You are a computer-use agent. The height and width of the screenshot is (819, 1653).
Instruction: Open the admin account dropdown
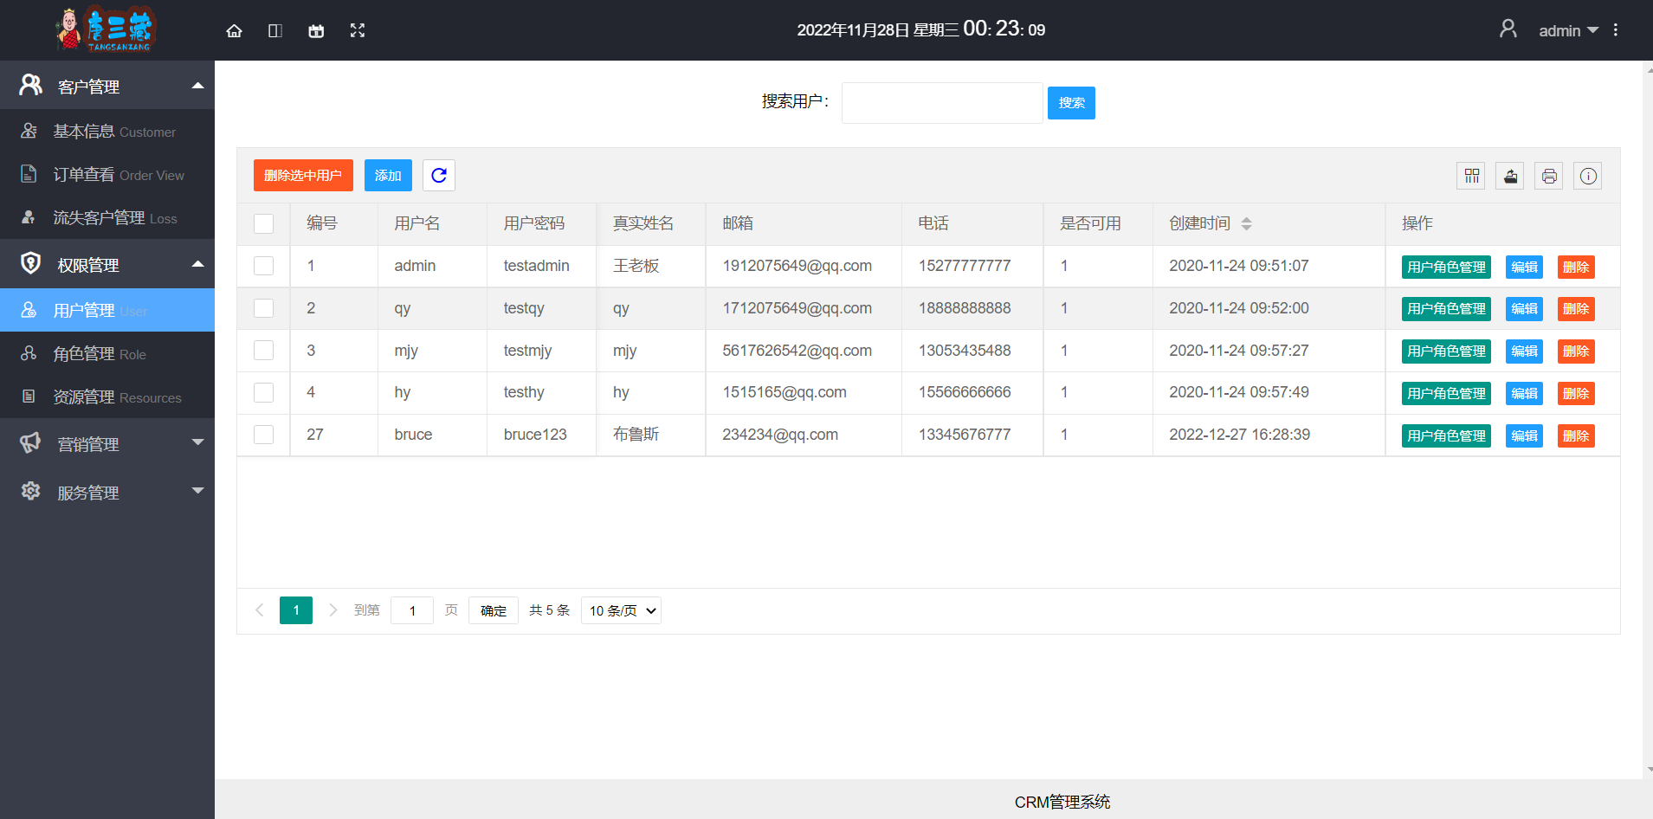tap(1568, 30)
